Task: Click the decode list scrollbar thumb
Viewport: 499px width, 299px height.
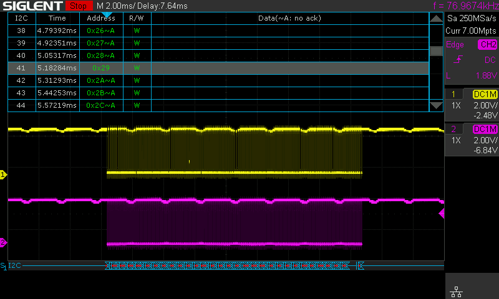Action: tap(436, 51)
